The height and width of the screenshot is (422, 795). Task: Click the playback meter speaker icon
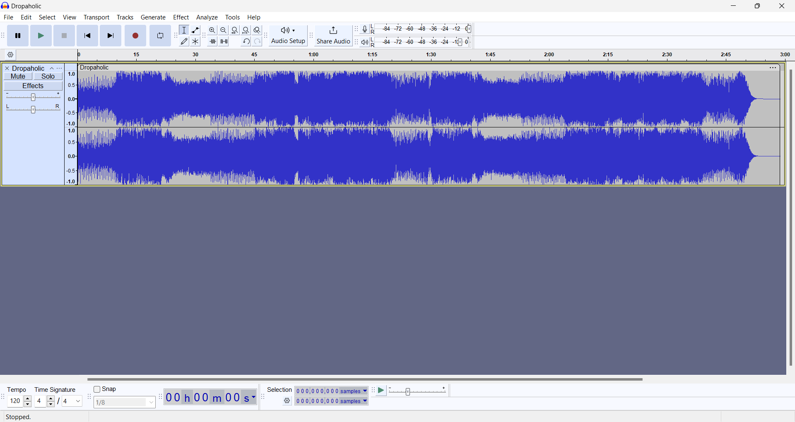(365, 42)
